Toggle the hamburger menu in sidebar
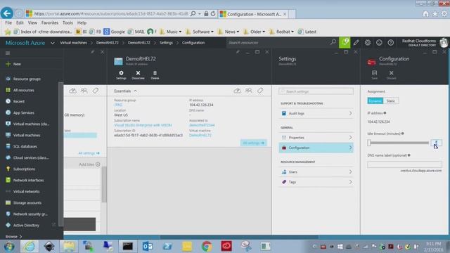The height and width of the screenshot is (253, 450). [x=8, y=53]
